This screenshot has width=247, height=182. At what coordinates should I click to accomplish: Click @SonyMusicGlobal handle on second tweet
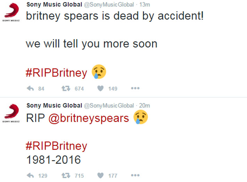(109, 105)
